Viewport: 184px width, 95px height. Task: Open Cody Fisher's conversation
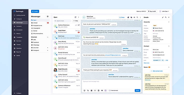pos(67,31)
